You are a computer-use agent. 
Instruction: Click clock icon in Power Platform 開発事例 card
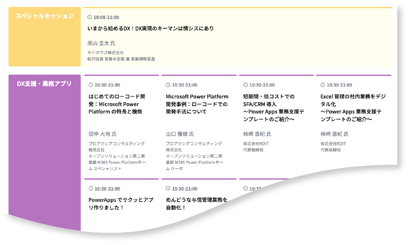click(x=168, y=85)
